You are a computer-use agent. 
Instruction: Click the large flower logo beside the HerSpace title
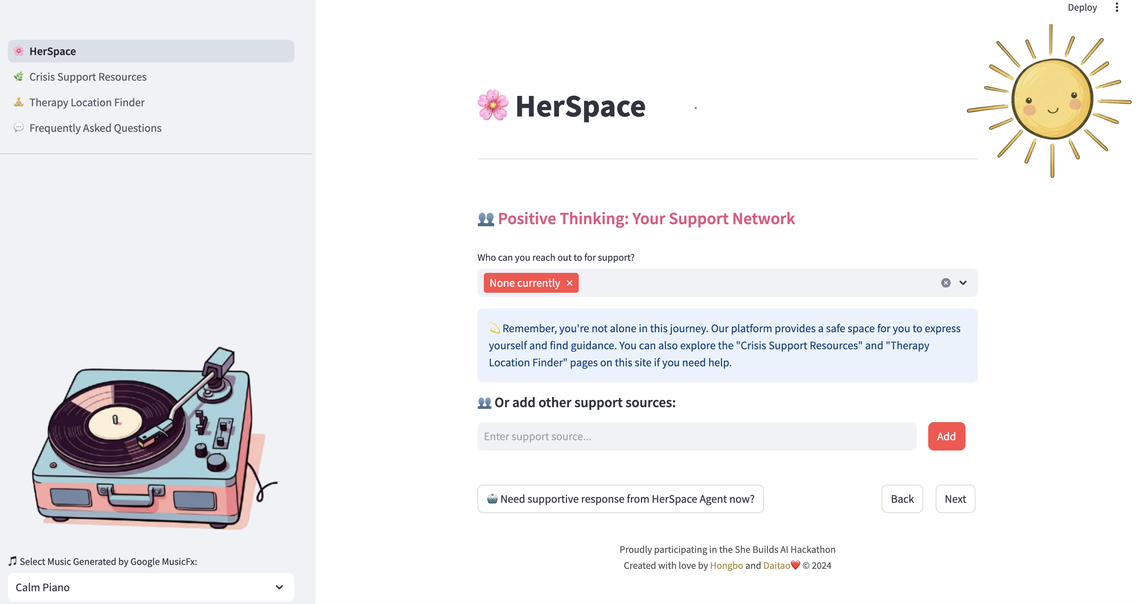[x=493, y=106]
